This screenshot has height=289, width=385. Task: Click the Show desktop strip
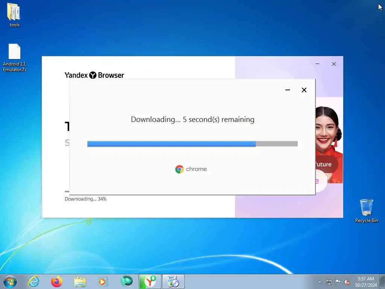tap(382, 281)
